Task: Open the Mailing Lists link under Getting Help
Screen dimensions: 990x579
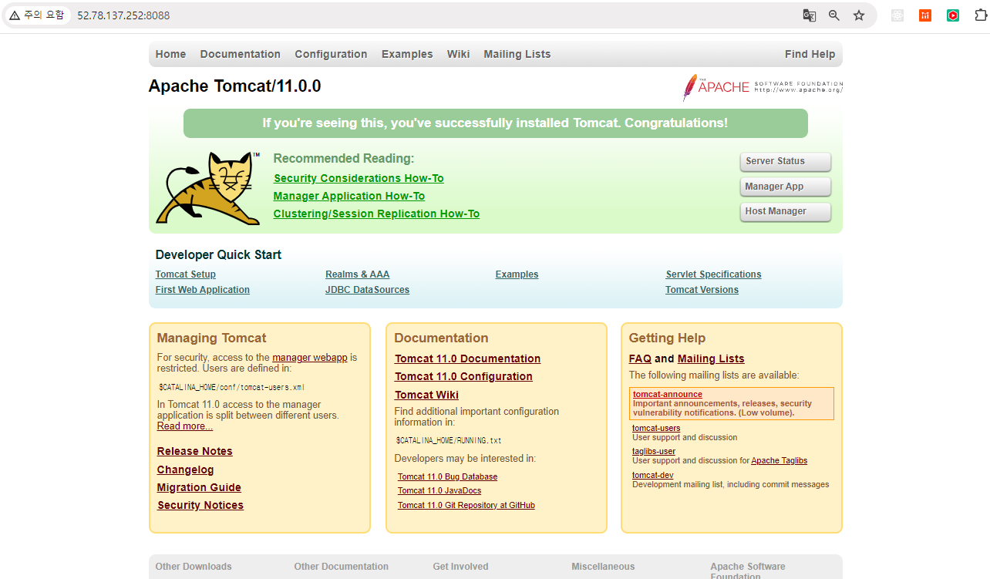Action: pyautogui.click(x=711, y=359)
